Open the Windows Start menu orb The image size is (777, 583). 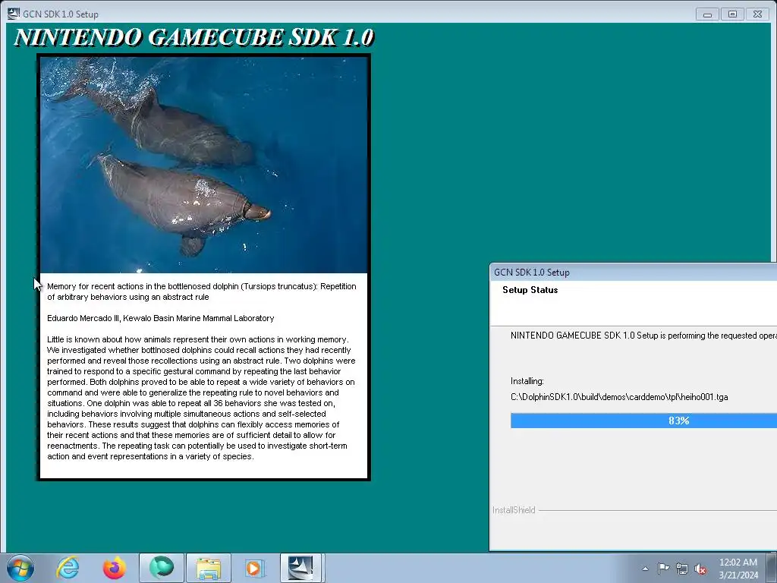pos(20,568)
